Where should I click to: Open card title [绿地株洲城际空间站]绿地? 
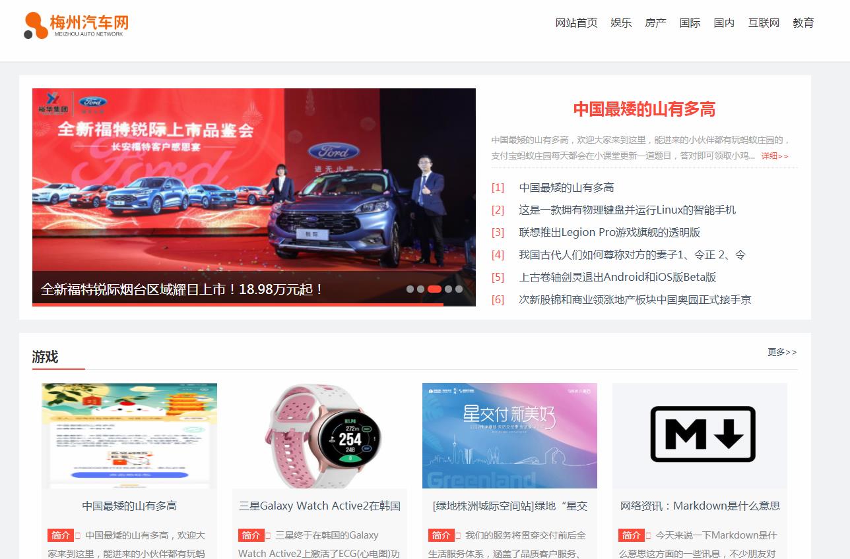click(509, 506)
